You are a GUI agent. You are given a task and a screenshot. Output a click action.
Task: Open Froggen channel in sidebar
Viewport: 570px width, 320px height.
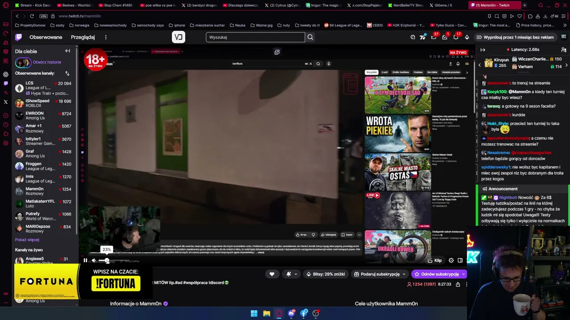click(x=43, y=166)
